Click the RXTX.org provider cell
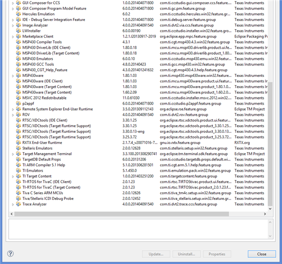282x264 pixels. coord(242,143)
